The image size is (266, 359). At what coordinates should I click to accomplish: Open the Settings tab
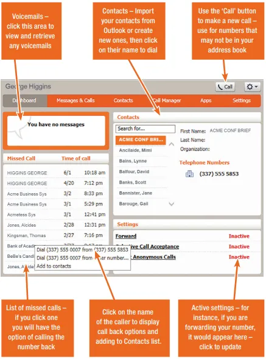(x=242, y=101)
